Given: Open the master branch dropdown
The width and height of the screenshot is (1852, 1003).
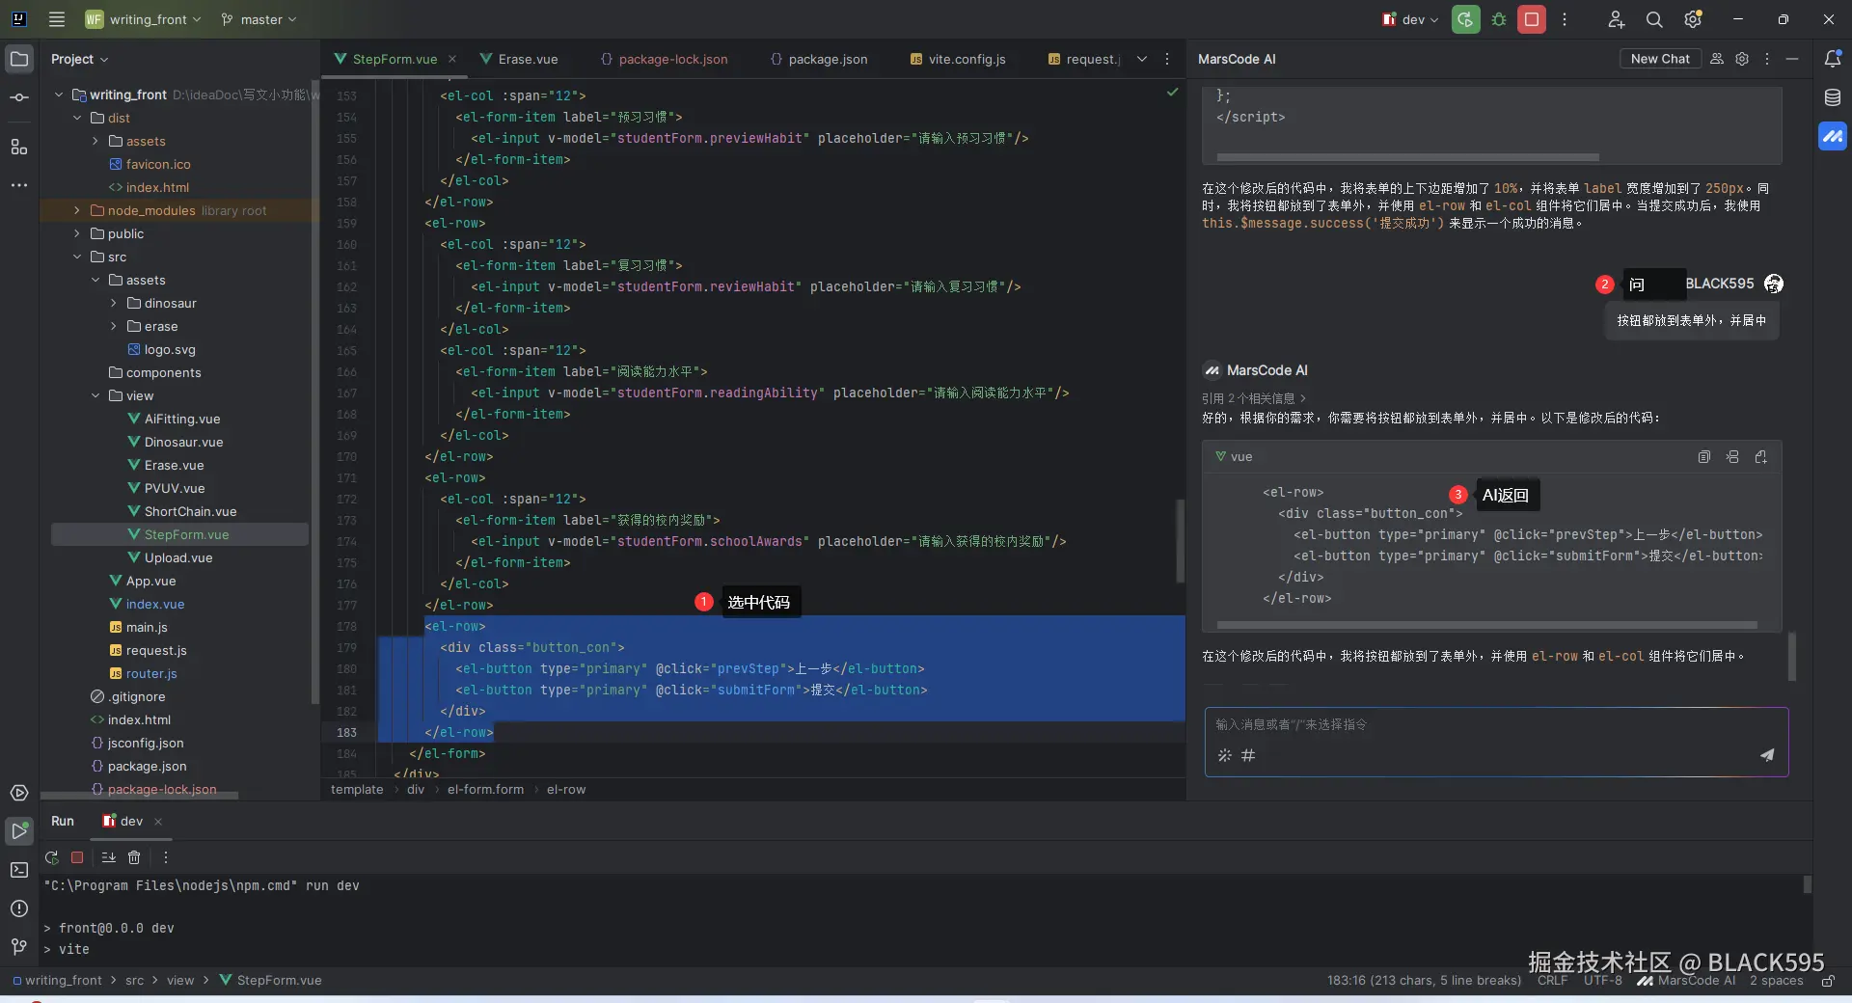Looking at the screenshot, I should click(259, 19).
